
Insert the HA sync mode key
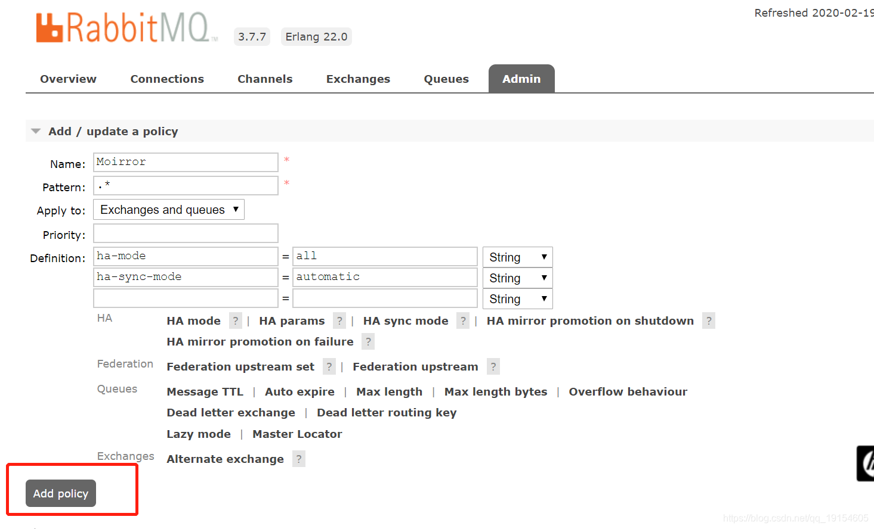coord(406,321)
